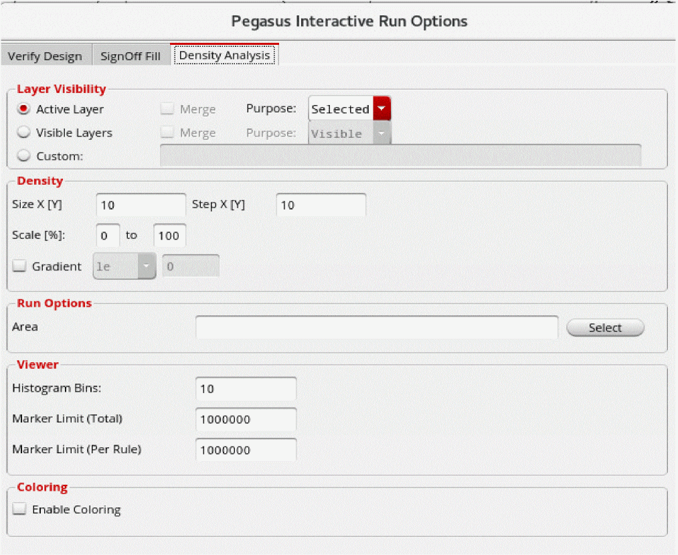The width and height of the screenshot is (678, 555).
Task: Click the Step X [Y] input field
Action: tap(321, 206)
